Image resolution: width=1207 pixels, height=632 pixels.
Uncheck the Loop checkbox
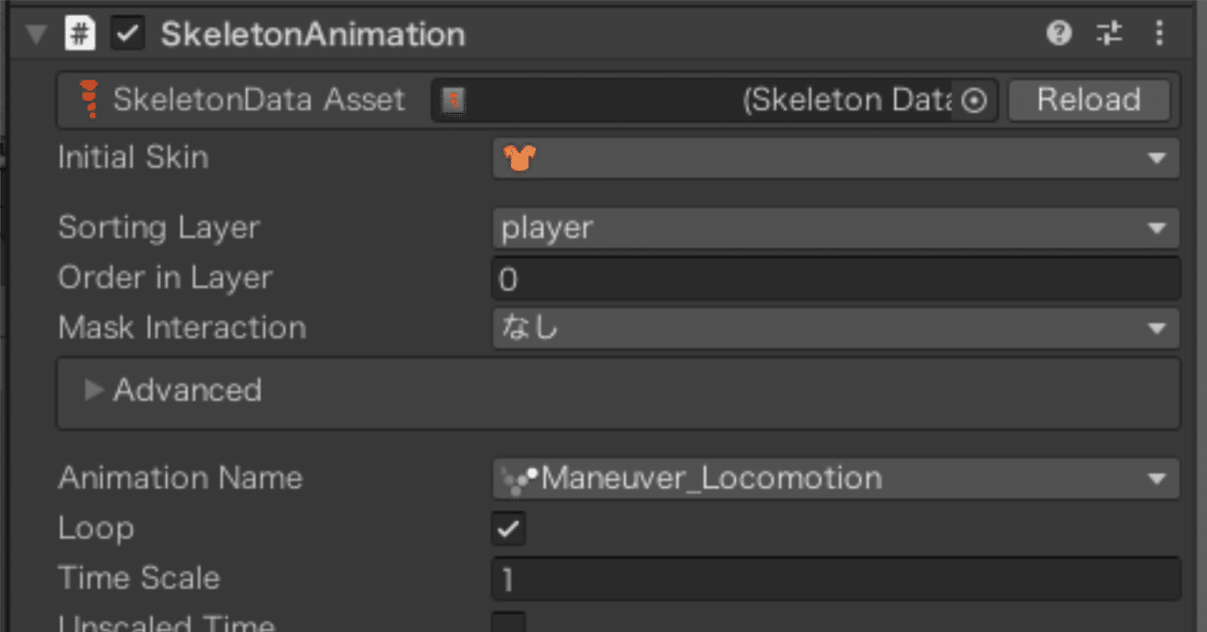click(x=507, y=529)
